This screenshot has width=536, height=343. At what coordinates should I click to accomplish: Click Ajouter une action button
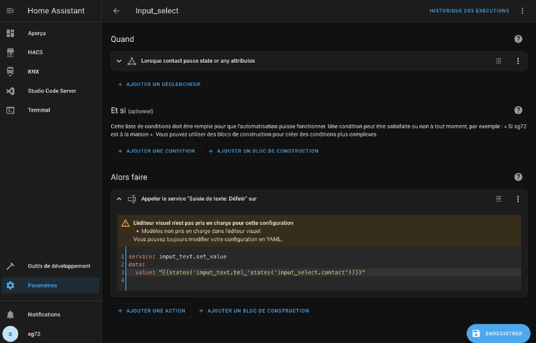click(151, 311)
